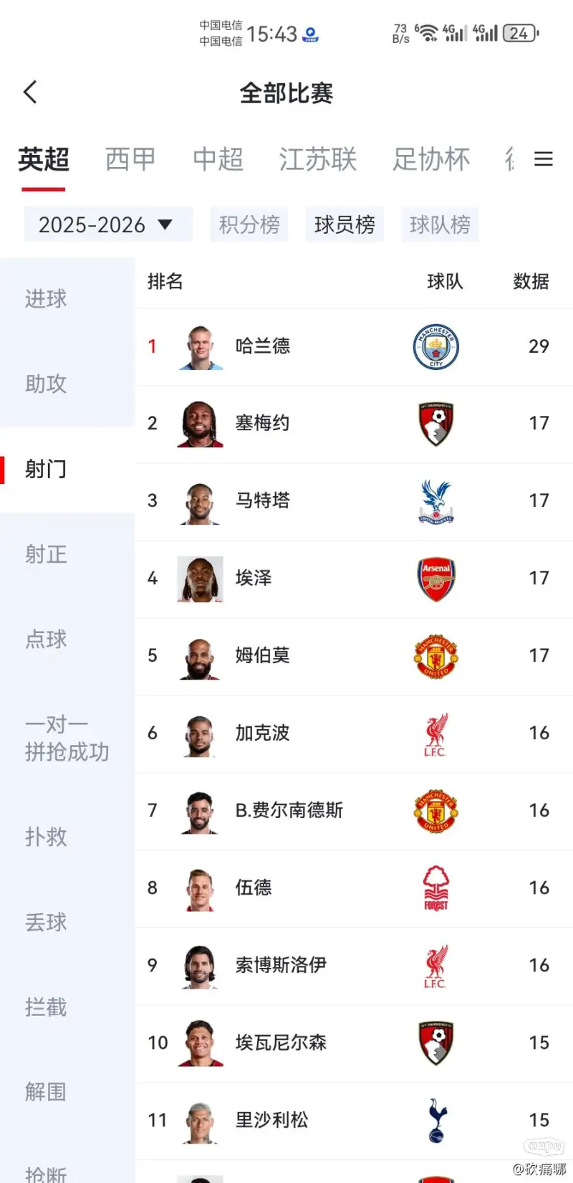Switch to the 西甲 league tab

[x=130, y=159]
